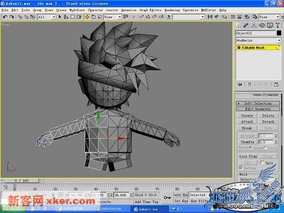Open the Modifiers menu

77,10
